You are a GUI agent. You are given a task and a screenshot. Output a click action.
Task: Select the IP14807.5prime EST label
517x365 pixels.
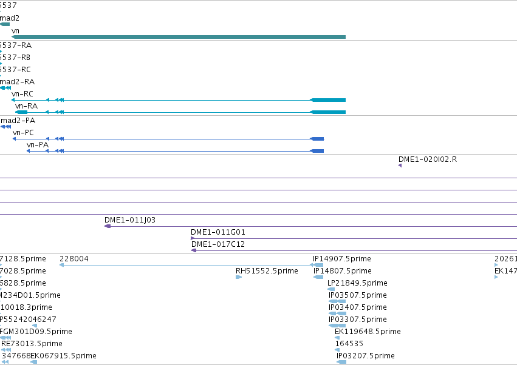(343, 271)
